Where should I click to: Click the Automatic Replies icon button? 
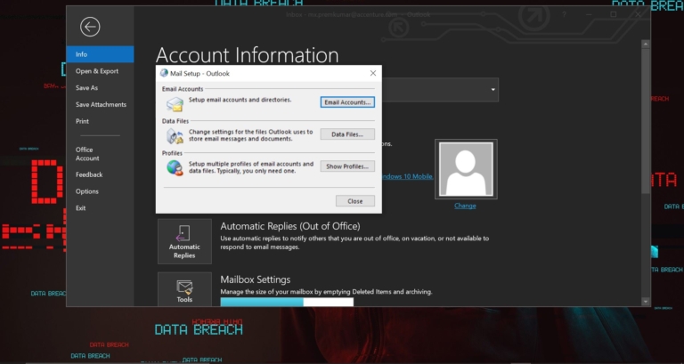click(x=184, y=241)
